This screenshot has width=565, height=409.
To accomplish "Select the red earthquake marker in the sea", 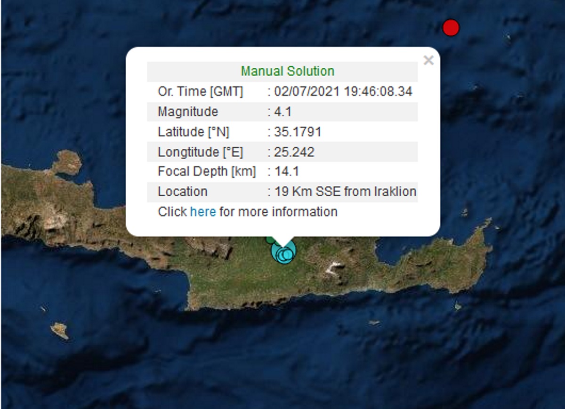I will click(451, 28).
